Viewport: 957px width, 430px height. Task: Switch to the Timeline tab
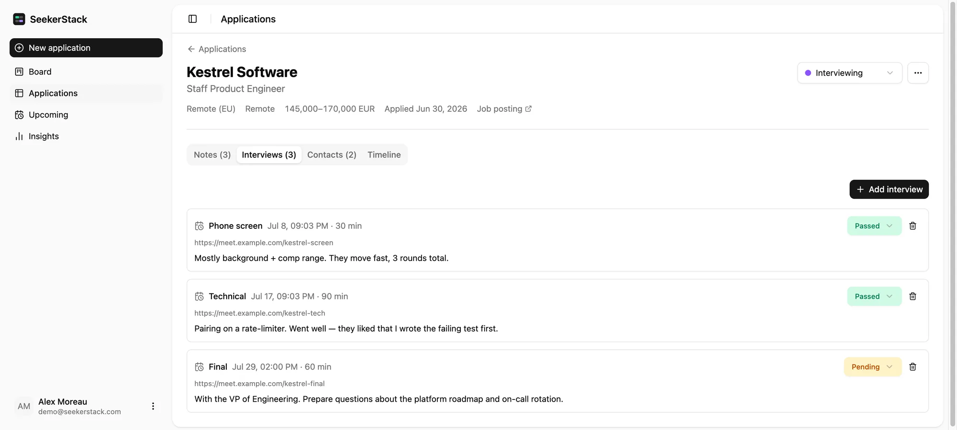(384, 155)
